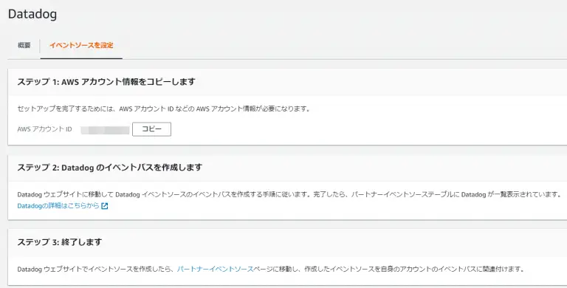Click the Datadog page title
The image size is (567, 288).
(32, 14)
